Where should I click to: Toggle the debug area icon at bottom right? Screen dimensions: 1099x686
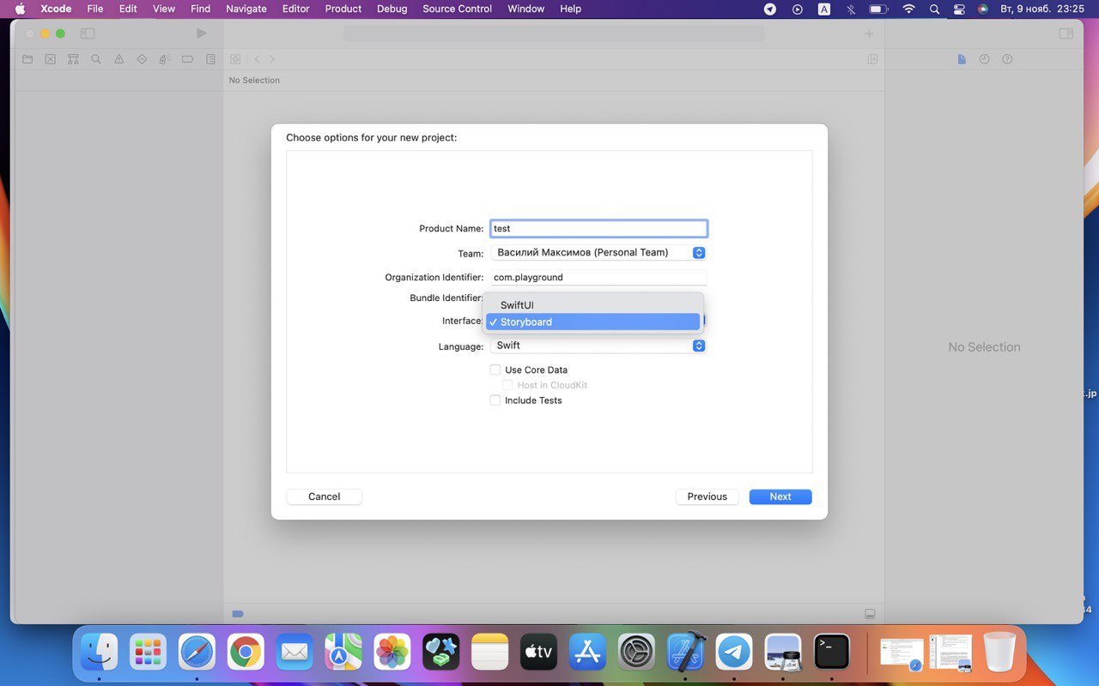[x=870, y=614]
